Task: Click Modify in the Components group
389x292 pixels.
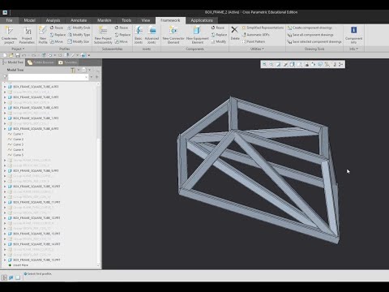Action: pos(219,41)
